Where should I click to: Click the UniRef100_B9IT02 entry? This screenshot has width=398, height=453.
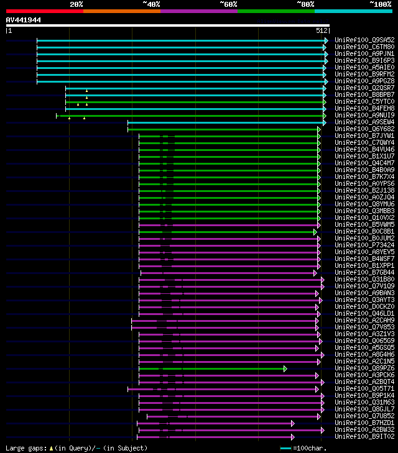pyautogui.click(x=364, y=436)
